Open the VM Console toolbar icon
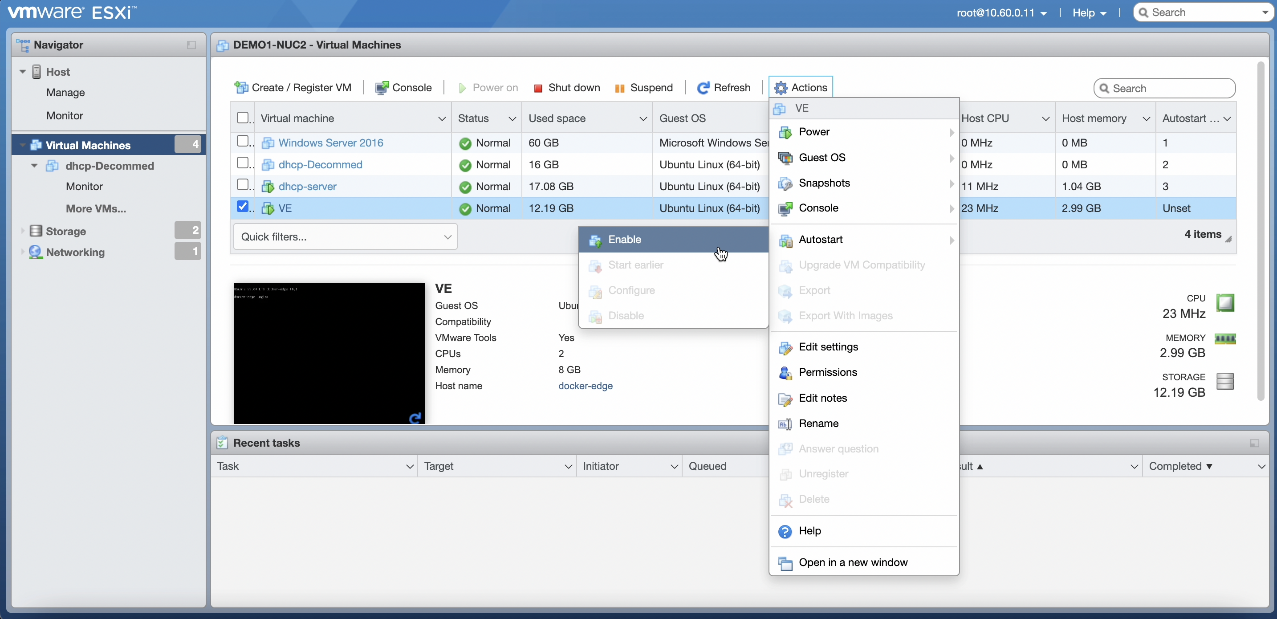1277x619 pixels. (x=381, y=88)
